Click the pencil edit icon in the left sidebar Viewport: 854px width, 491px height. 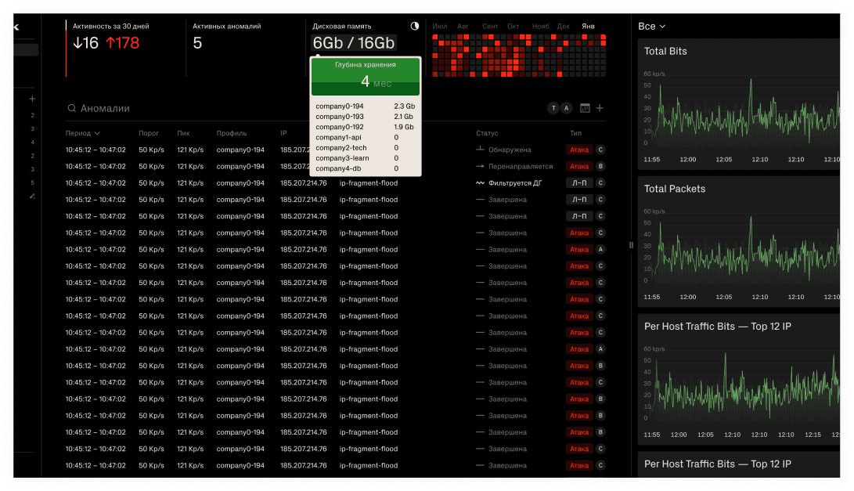pos(32,196)
